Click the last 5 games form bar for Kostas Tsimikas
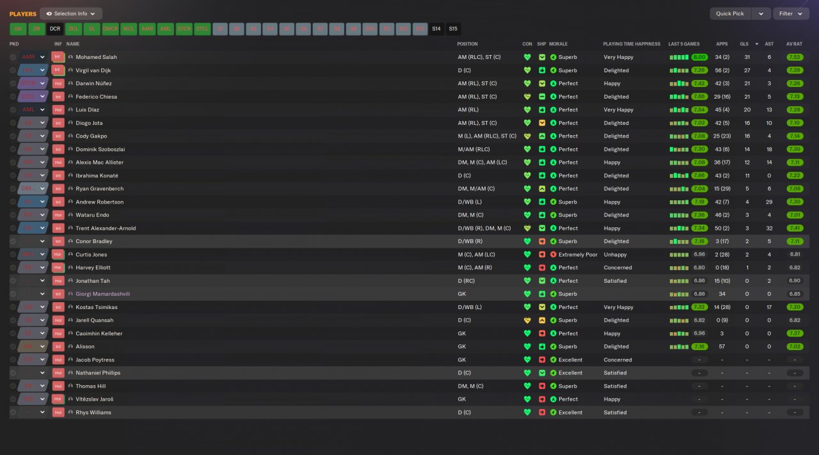The width and height of the screenshot is (819, 455). 680,307
